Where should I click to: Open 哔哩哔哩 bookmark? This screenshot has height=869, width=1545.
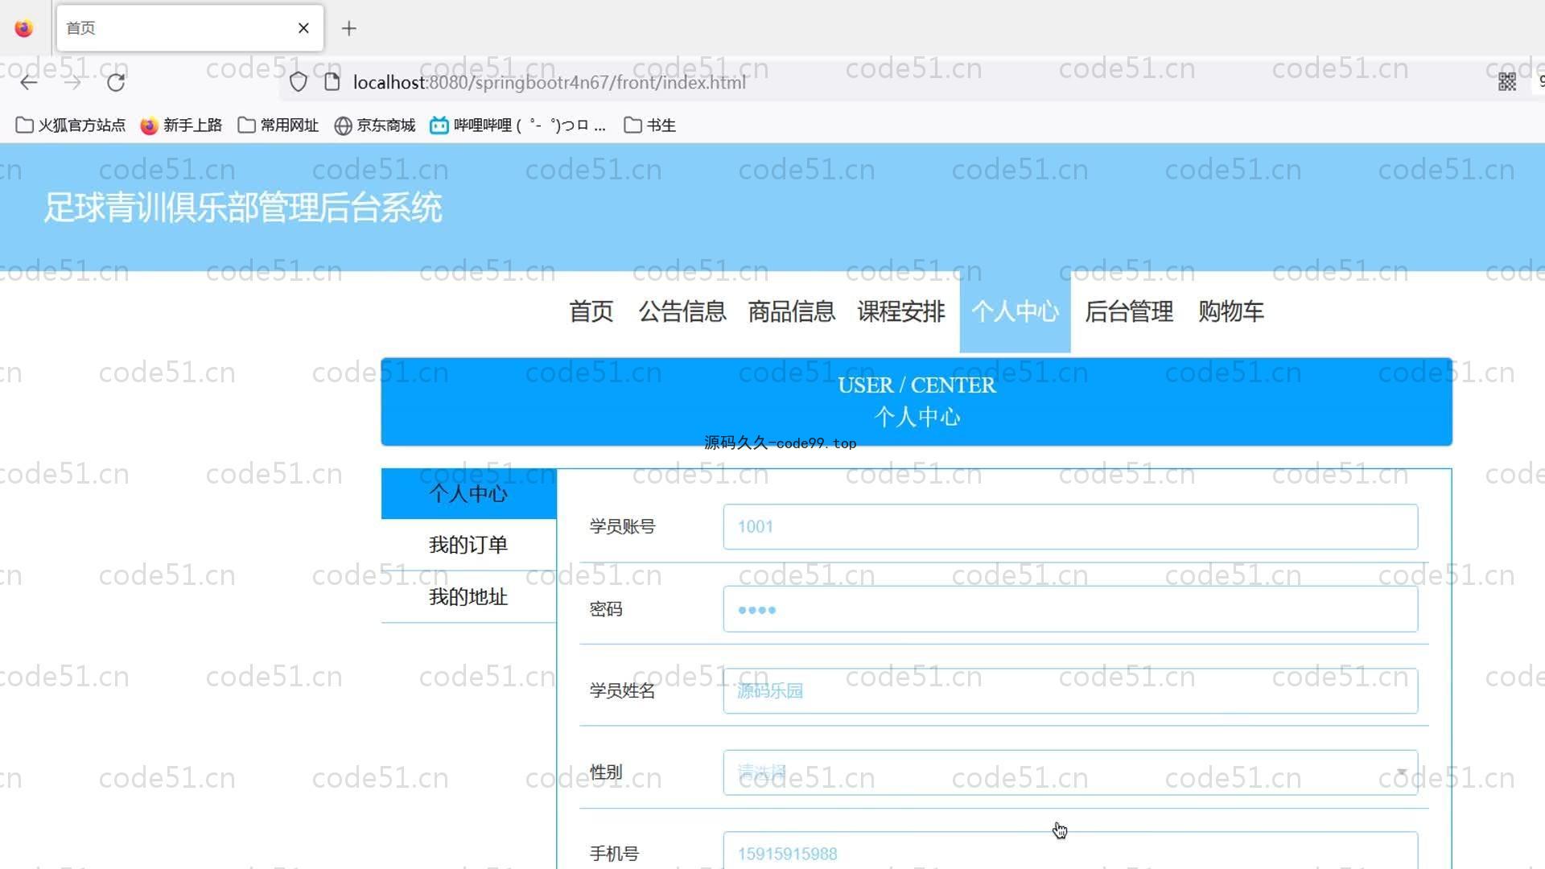pos(518,126)
